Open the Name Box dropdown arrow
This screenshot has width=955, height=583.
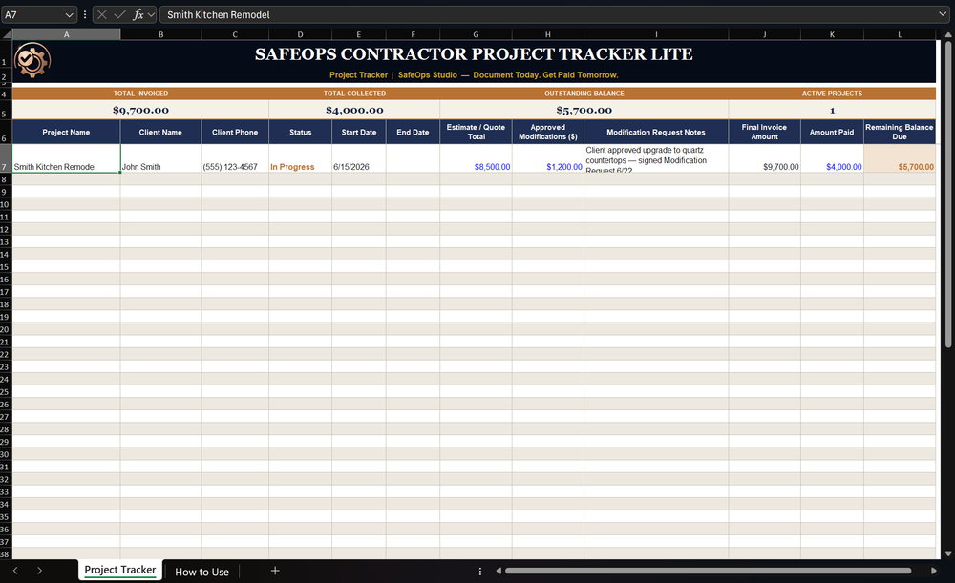coord(69,14)
